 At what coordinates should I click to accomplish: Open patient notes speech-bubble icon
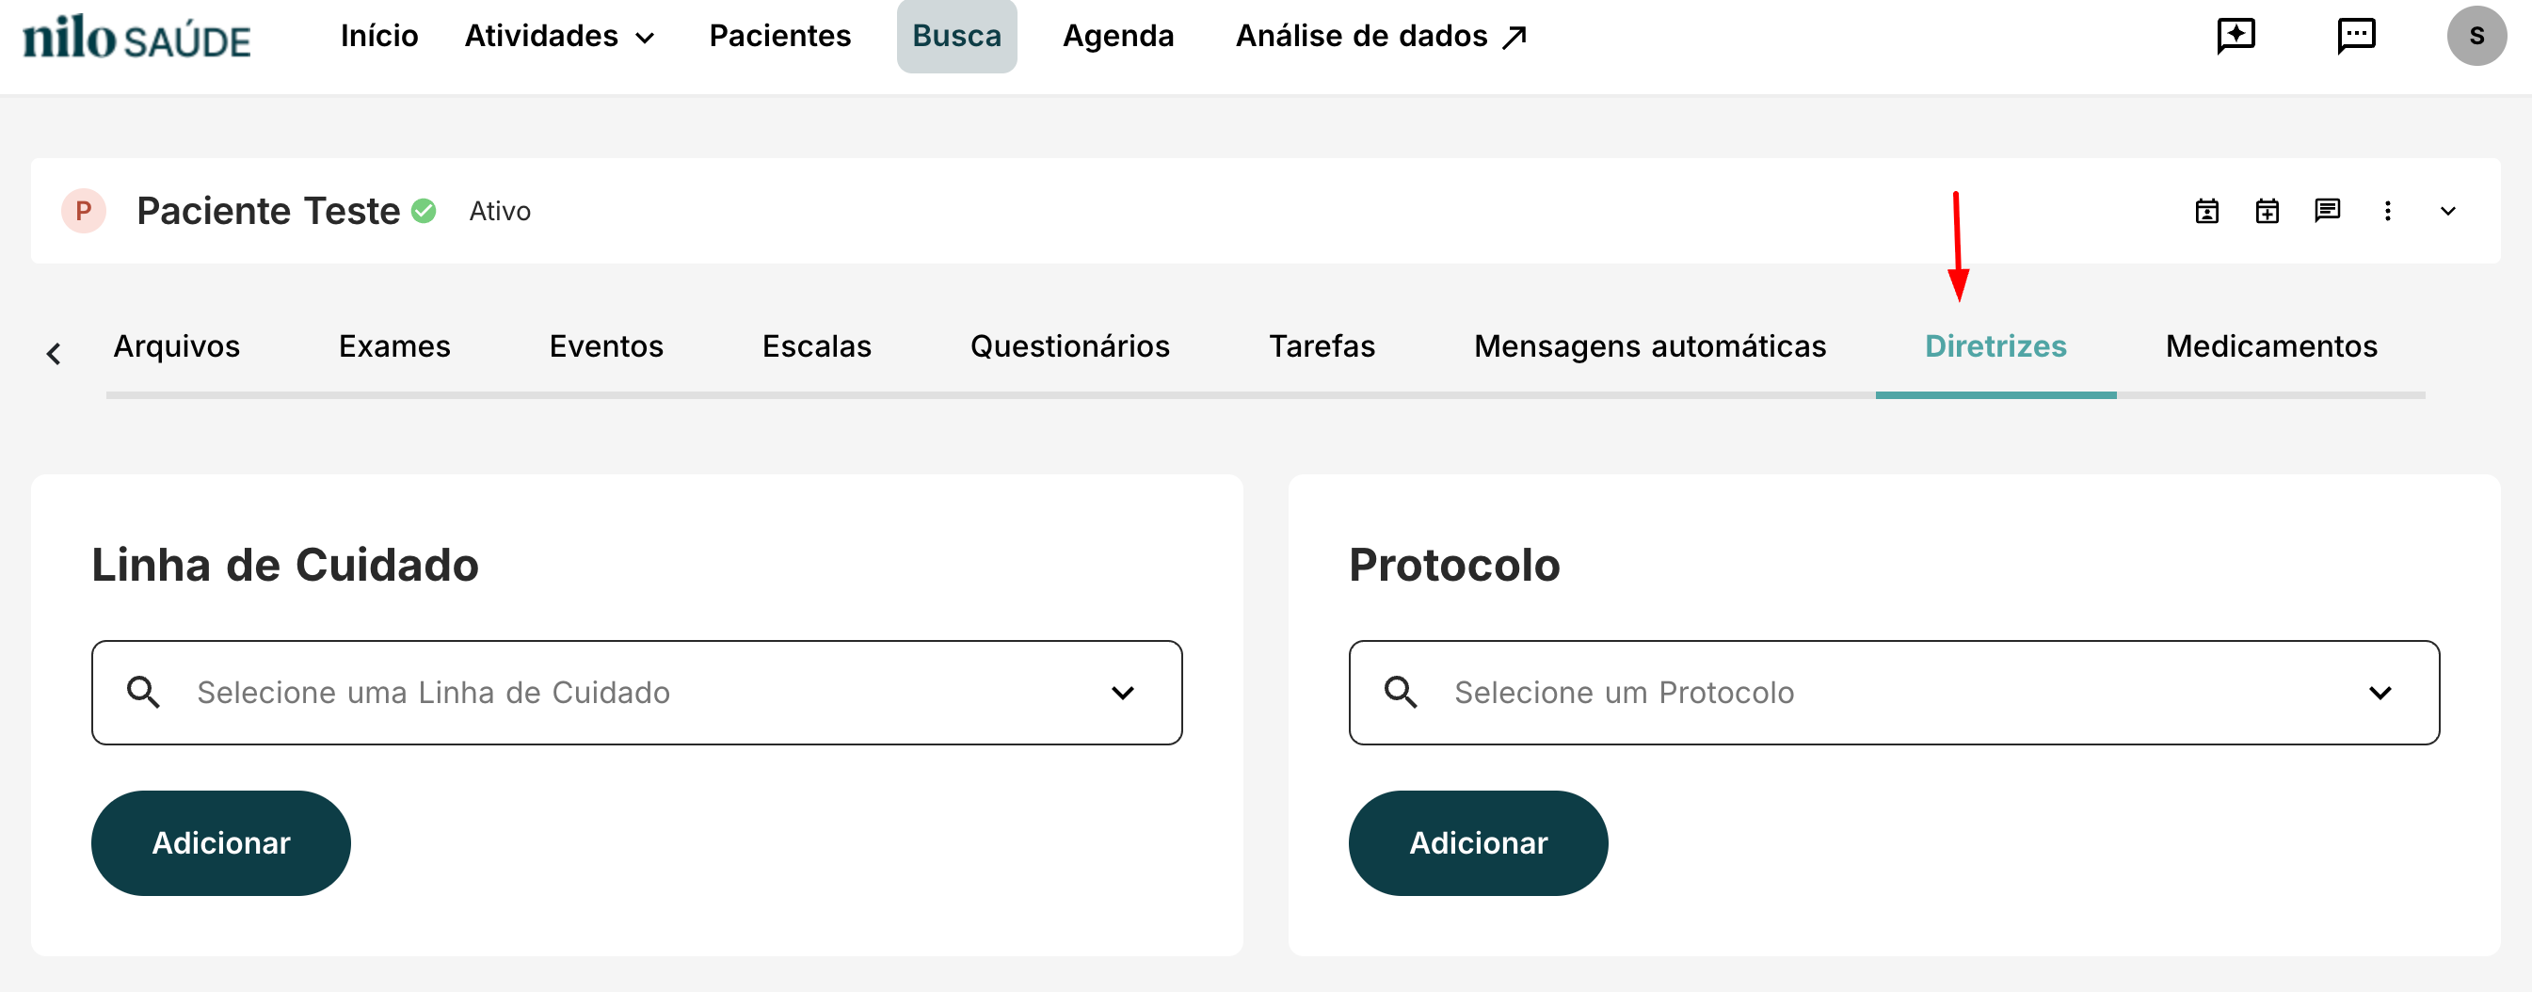pos(2328,212)
